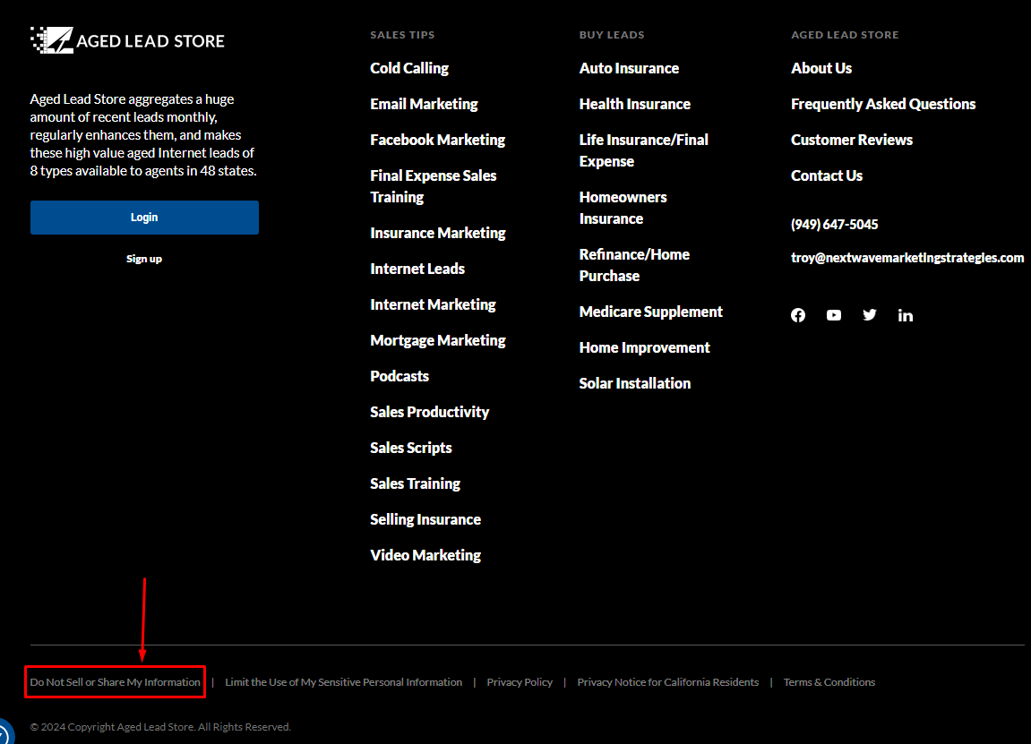Image resolution: width=1031 pixels, height=744 pixels.
Task: Click the BUY LEADS column heading
Action: point(612,35)
